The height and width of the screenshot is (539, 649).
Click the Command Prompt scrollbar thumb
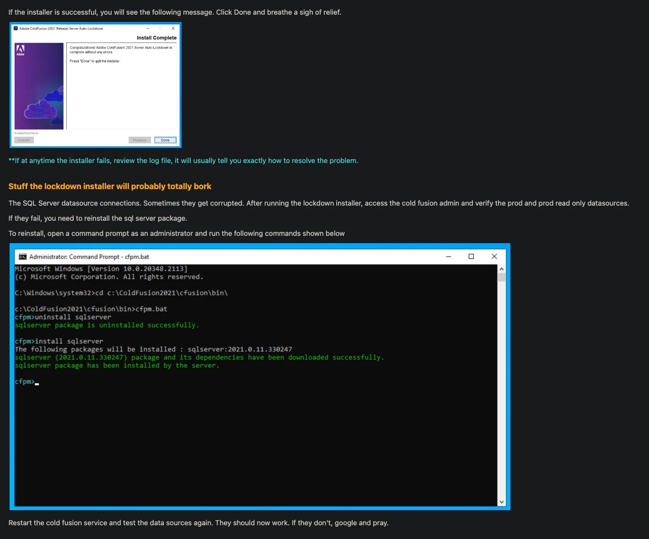pyautogui.click(x=502, y=277)
